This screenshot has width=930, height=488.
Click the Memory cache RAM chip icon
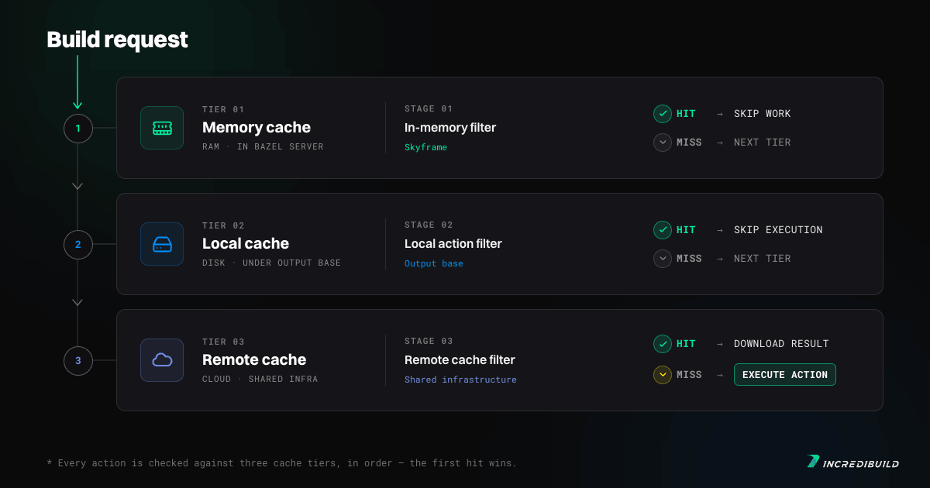[x=162, y=128]
